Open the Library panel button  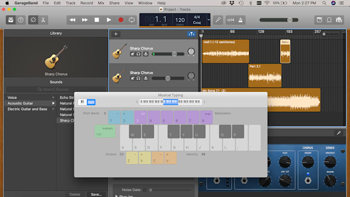click(x=11, y=20)
